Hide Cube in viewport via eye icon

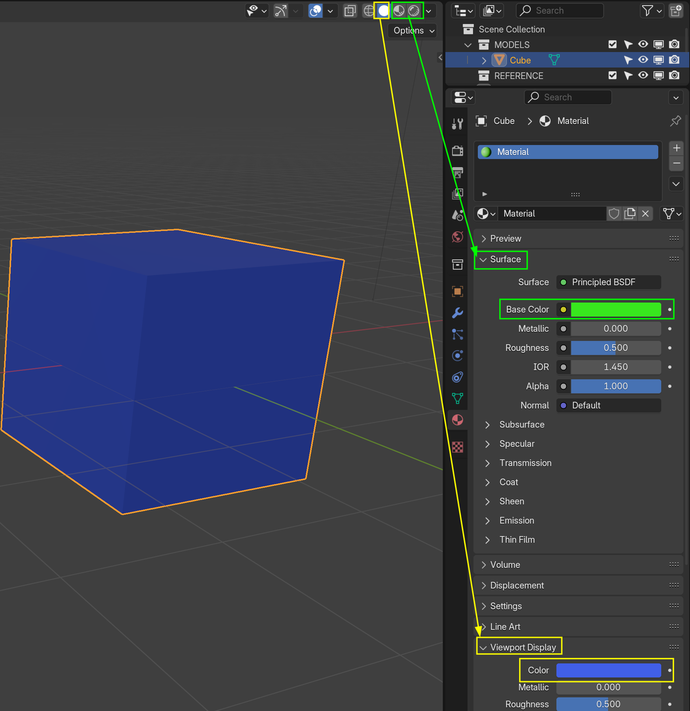coord(643,60)
